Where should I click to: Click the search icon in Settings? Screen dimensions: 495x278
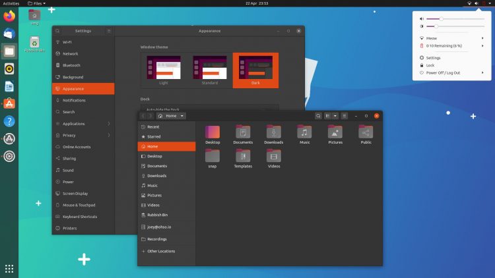point(57,31)
